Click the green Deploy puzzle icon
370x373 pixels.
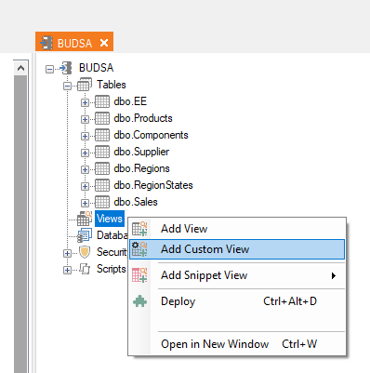139,301
